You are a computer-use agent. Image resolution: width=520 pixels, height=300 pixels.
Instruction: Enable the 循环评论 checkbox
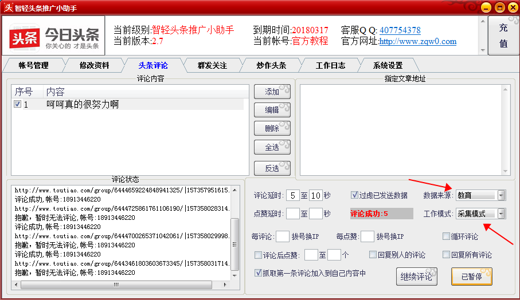click(446, 236)
